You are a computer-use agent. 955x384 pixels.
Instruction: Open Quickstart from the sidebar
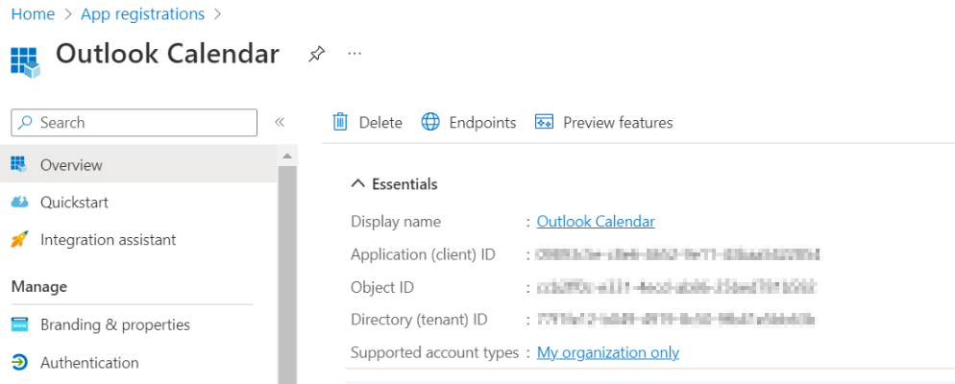click(x=74, y=202)
